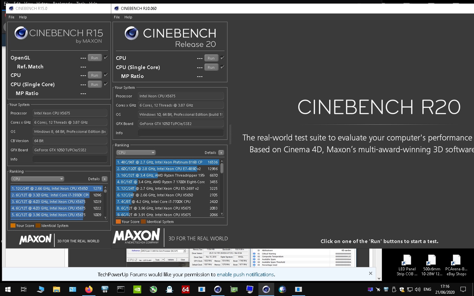Open Windows Security tray icon with warning
The image size is (474, 296).
pos(402,289)
